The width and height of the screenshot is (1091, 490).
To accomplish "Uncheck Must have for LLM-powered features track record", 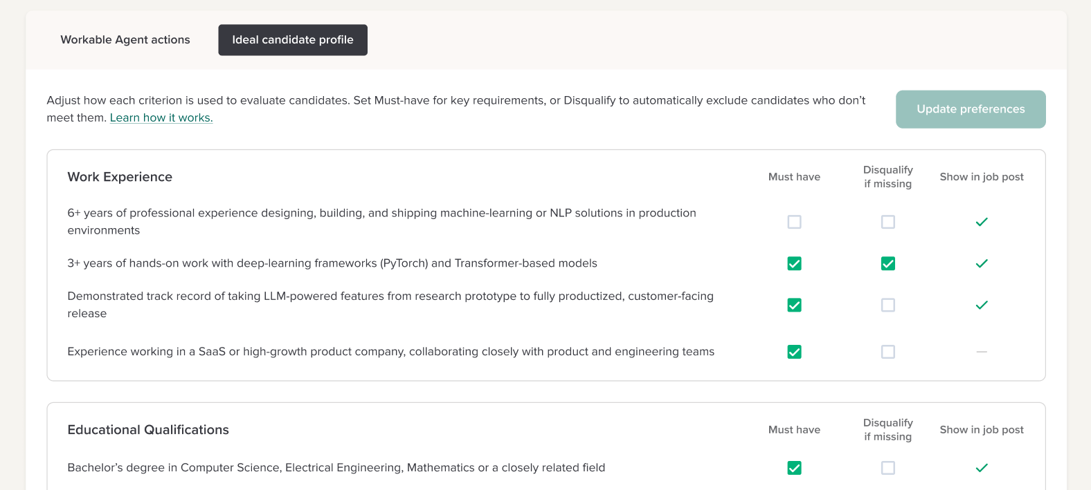I will tap(794, 305).
